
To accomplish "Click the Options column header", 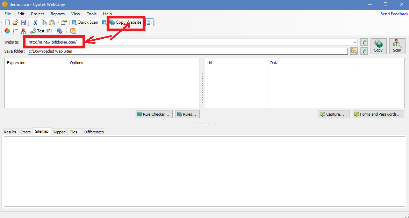I will click(x=89, y=63).
